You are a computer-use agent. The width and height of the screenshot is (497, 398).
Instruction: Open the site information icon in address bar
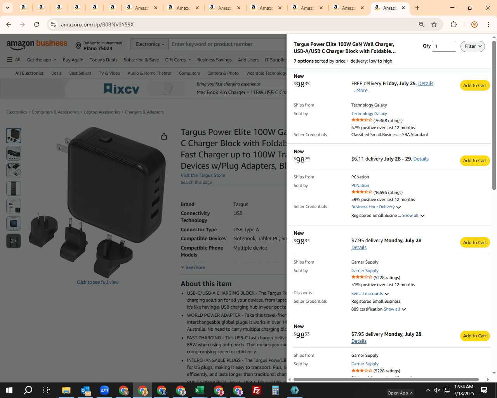click(53, 24)
